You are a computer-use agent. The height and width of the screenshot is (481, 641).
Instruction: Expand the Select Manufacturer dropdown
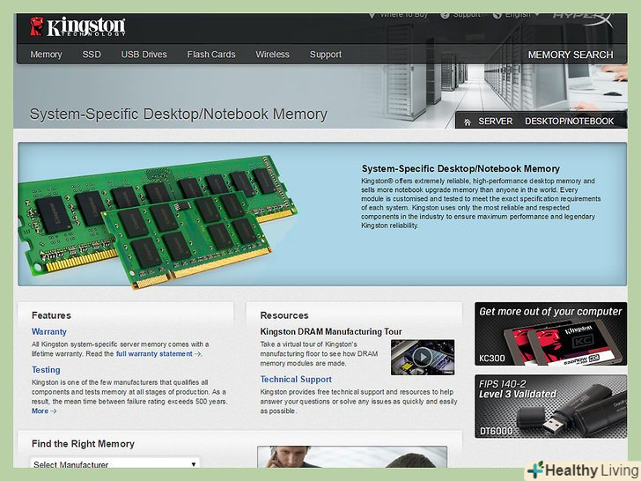(x=114, y=462)
